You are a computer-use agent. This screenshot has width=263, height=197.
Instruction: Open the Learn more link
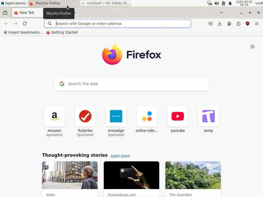pyautogui.click(x=120, y=156)
